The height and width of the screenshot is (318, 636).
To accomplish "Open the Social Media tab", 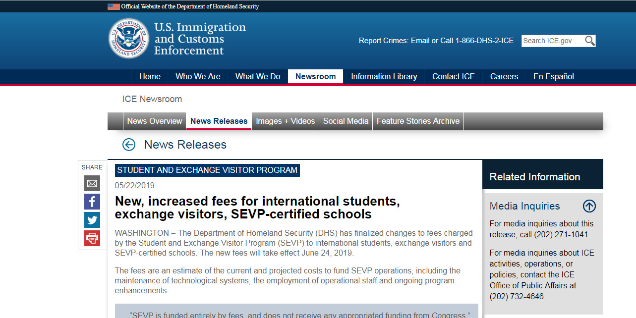I will 346,121.
